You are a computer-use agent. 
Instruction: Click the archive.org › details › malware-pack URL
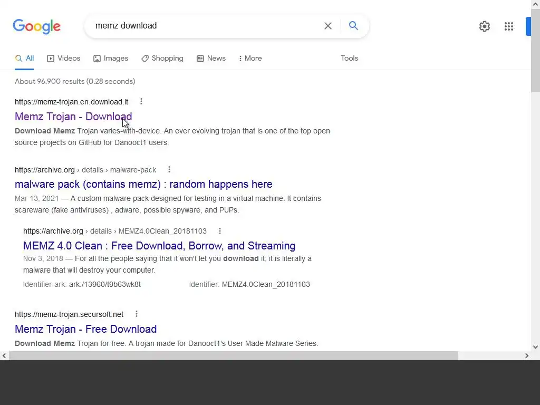click(85, 170)
